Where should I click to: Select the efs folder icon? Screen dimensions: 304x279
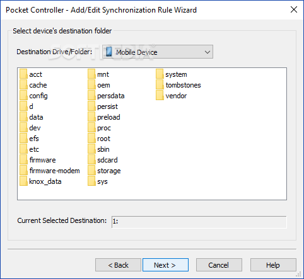(x=23, y=139)
